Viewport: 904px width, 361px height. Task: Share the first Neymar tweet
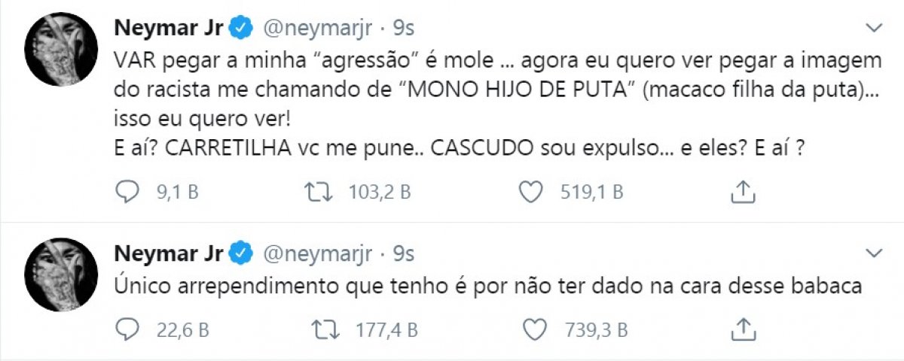pyautogui.click(x=744, y=193)
